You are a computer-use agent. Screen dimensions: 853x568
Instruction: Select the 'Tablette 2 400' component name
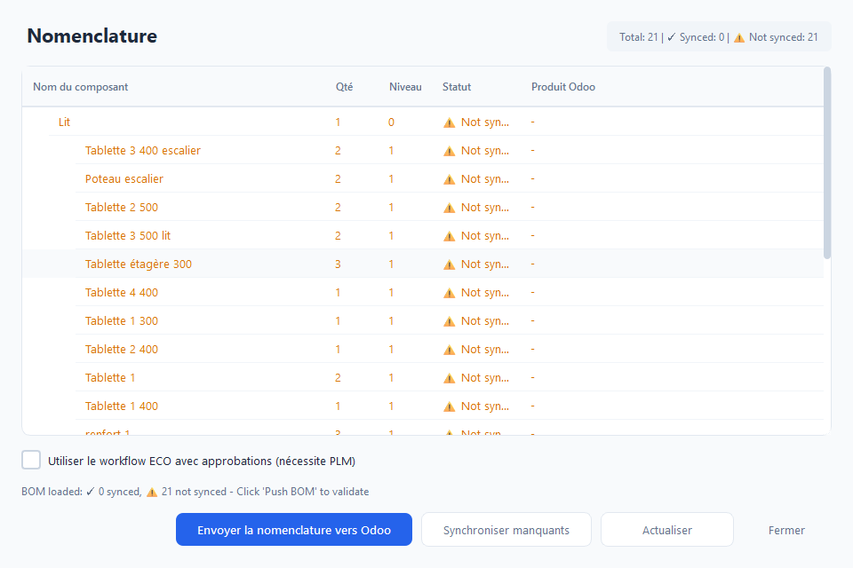pyautogui.click(x=122, y=349)
